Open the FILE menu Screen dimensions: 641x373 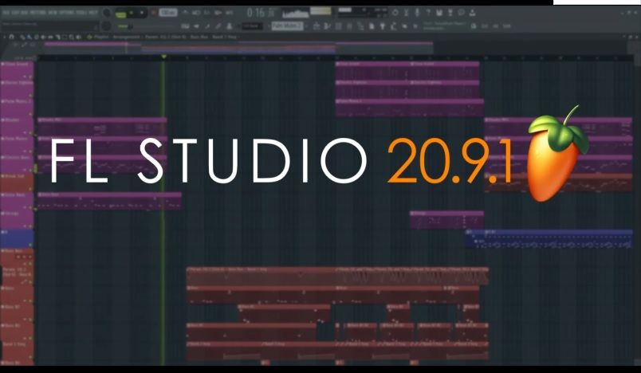pos(6,12)
